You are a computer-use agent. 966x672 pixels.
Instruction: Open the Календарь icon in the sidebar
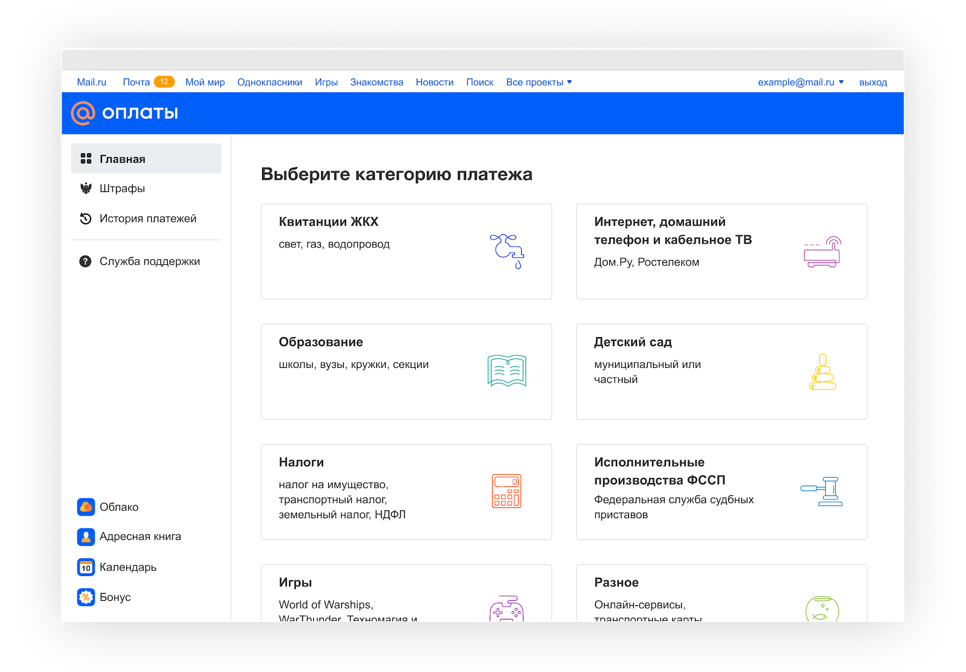[86, 567]
